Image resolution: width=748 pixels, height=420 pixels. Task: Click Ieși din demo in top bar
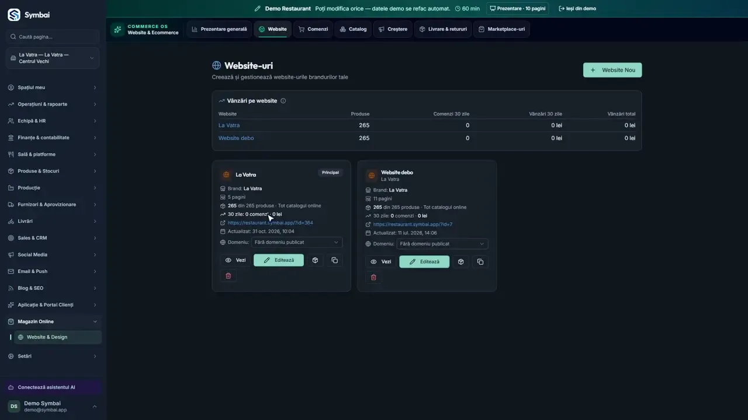(x=577, y=9)
